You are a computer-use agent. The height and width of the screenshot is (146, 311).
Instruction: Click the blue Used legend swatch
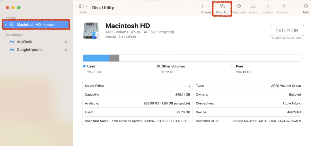coord(84,66)
